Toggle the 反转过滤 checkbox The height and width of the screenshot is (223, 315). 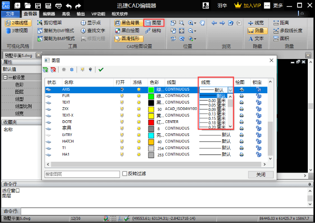click(125, 174)
